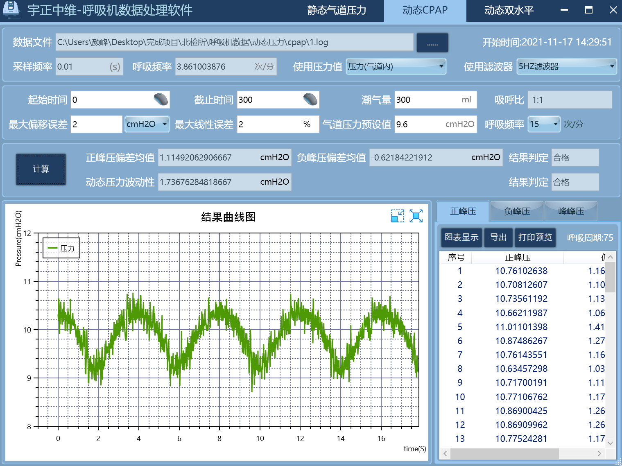Click the mouse icon in 起始时间 field
The height and width of the screenshot is (466, 622).
pyautogui.click(x=161, y=100)
